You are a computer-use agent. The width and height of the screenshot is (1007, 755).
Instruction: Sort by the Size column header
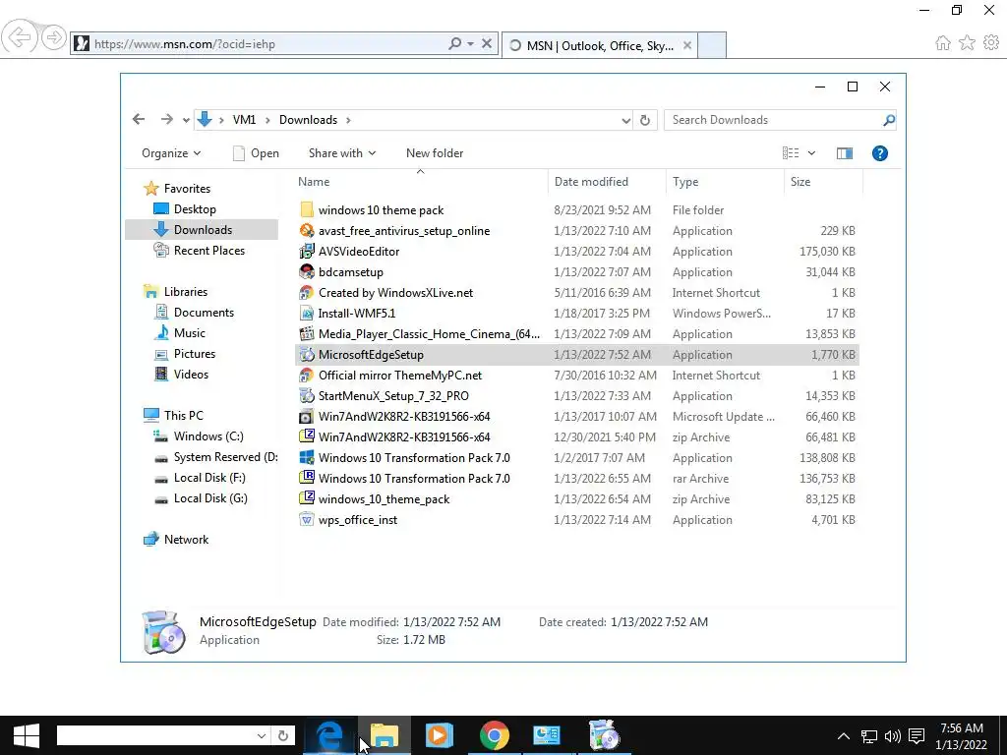[824, 182]
